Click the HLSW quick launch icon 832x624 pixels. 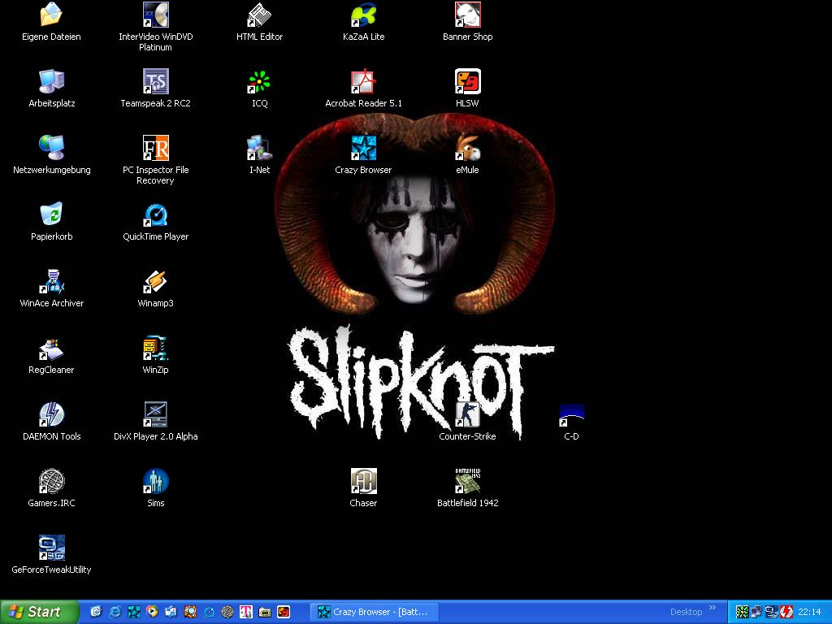284,612
